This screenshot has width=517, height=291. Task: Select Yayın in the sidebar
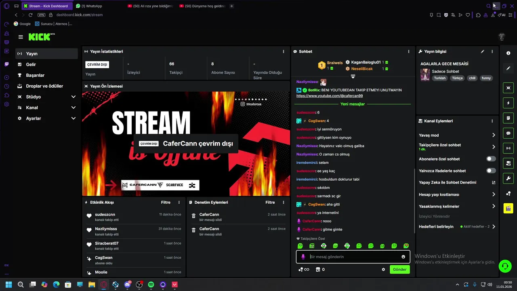46,54
